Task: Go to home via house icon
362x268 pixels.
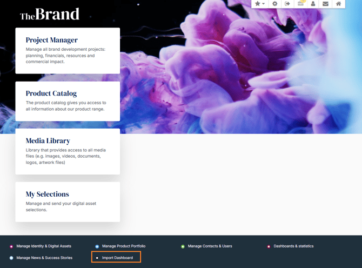Action: (x=338, y=4)
